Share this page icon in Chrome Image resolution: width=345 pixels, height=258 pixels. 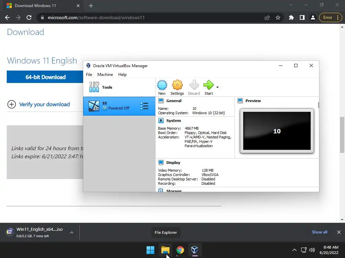pyautogui.click(x=267, y=17)
